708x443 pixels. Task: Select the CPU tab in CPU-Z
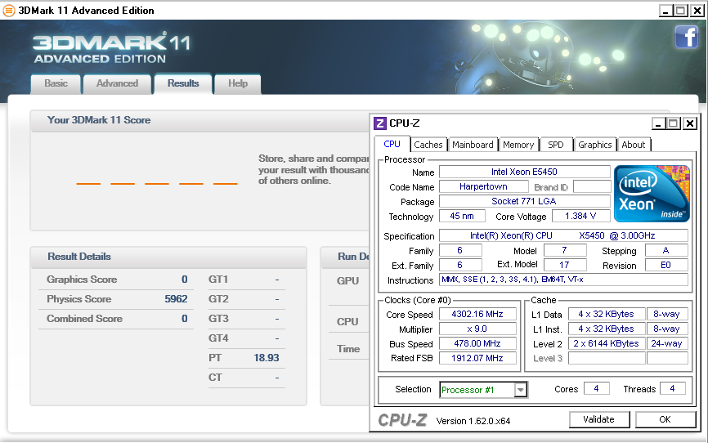pos(392,144)
